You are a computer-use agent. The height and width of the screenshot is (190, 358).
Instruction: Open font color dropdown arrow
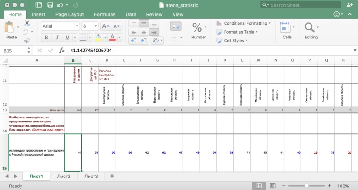point(119,38)
